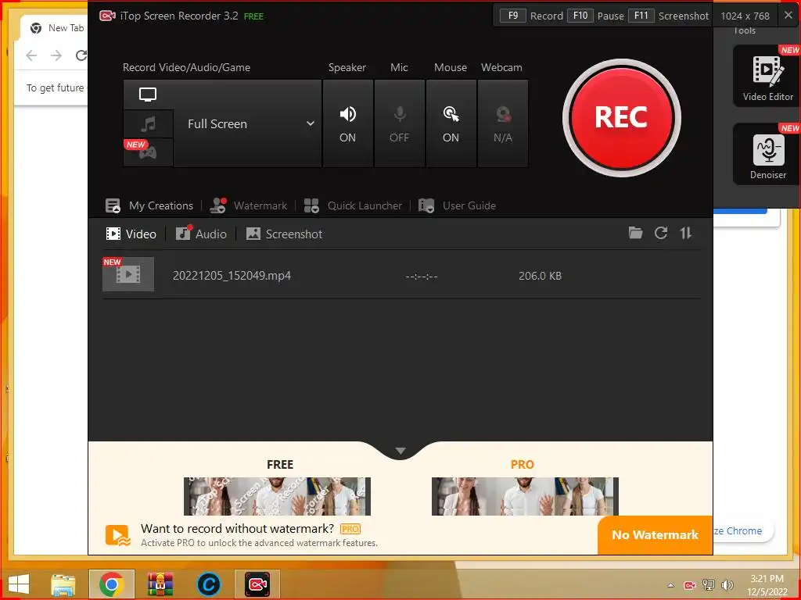Viewport: 801px width, 600px height.
Task: Click the FREE watermark sample image
Action: click(x=277, y=496)
